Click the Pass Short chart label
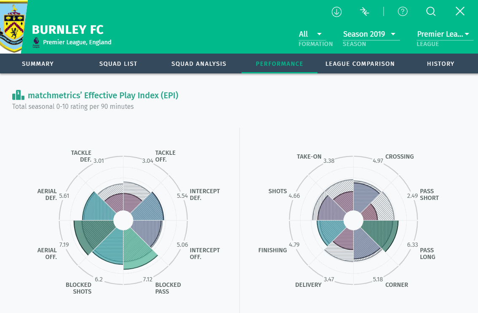The image size is (478, 313). click(430, 194)
